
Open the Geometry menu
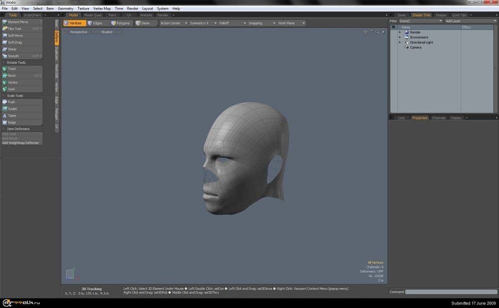tap(65, 8)
